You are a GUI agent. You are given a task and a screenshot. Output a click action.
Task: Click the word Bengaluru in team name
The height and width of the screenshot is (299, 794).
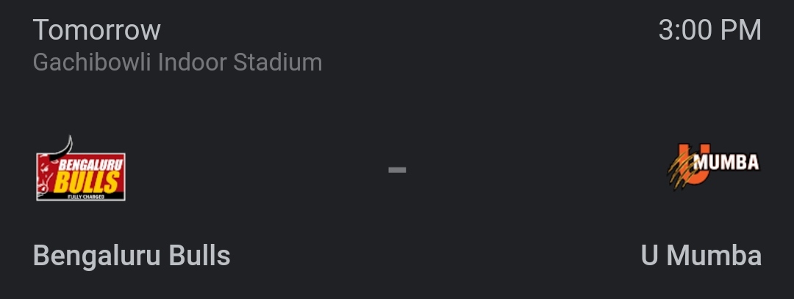point(97,256)
